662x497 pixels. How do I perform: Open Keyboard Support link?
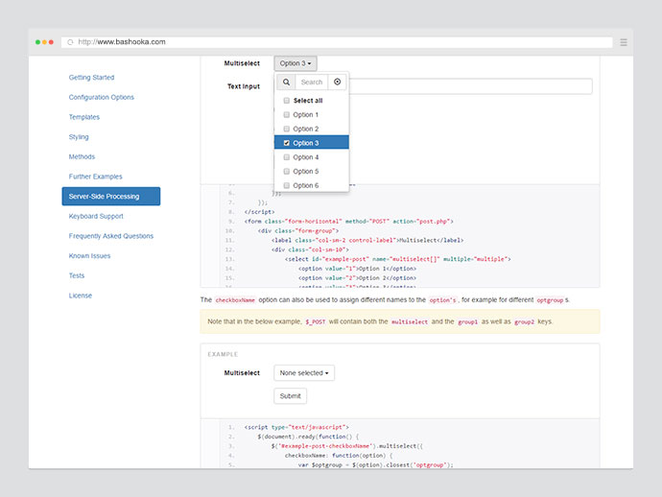(96, 216)
